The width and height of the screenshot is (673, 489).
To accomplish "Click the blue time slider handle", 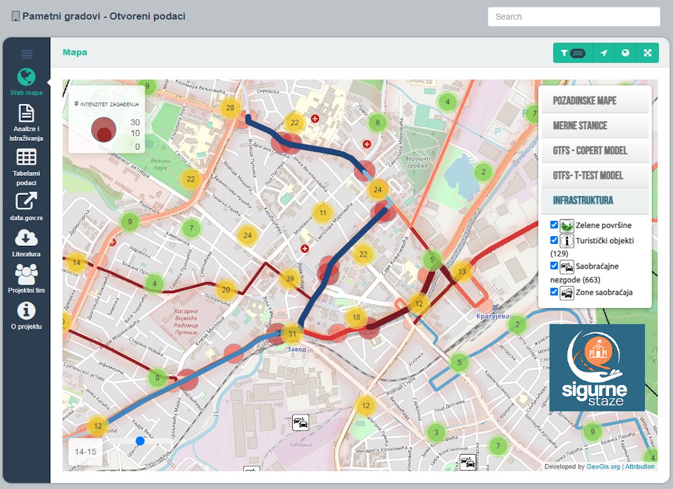I will click(x=140, y=441).
